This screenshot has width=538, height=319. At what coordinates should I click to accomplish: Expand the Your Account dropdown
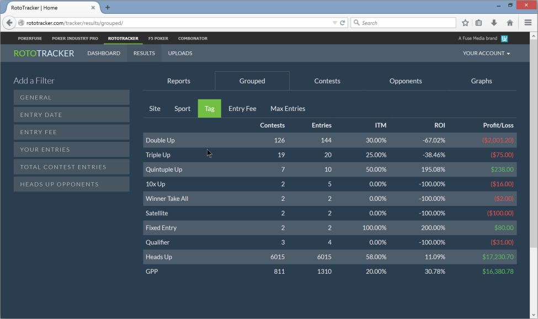486,53
